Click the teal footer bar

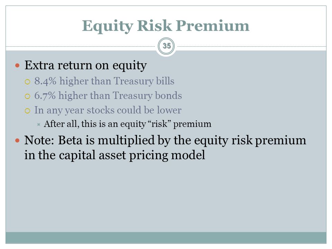[166, 238]
